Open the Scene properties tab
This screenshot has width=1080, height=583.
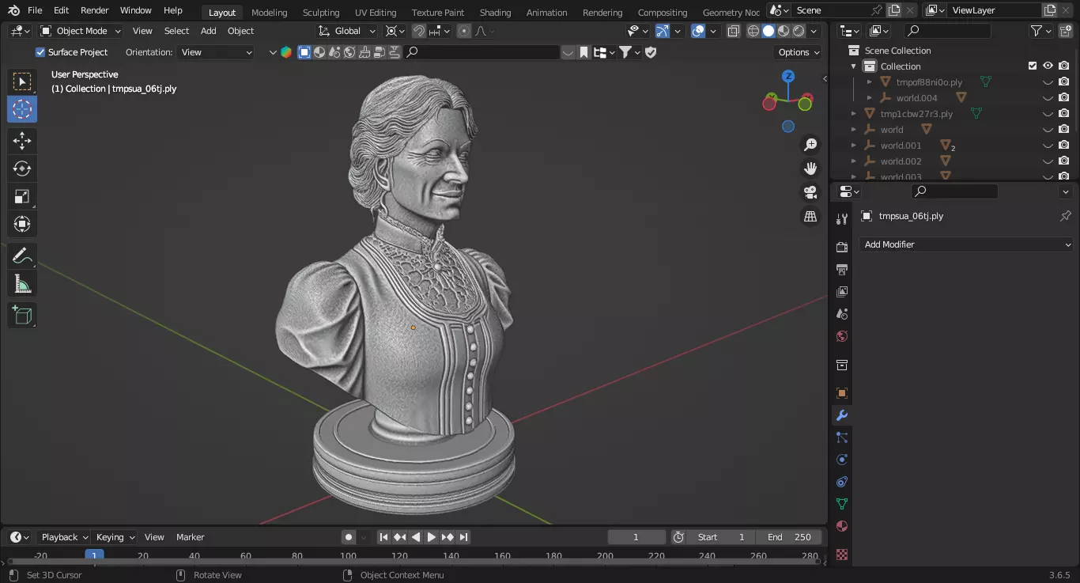pos(842,314)
